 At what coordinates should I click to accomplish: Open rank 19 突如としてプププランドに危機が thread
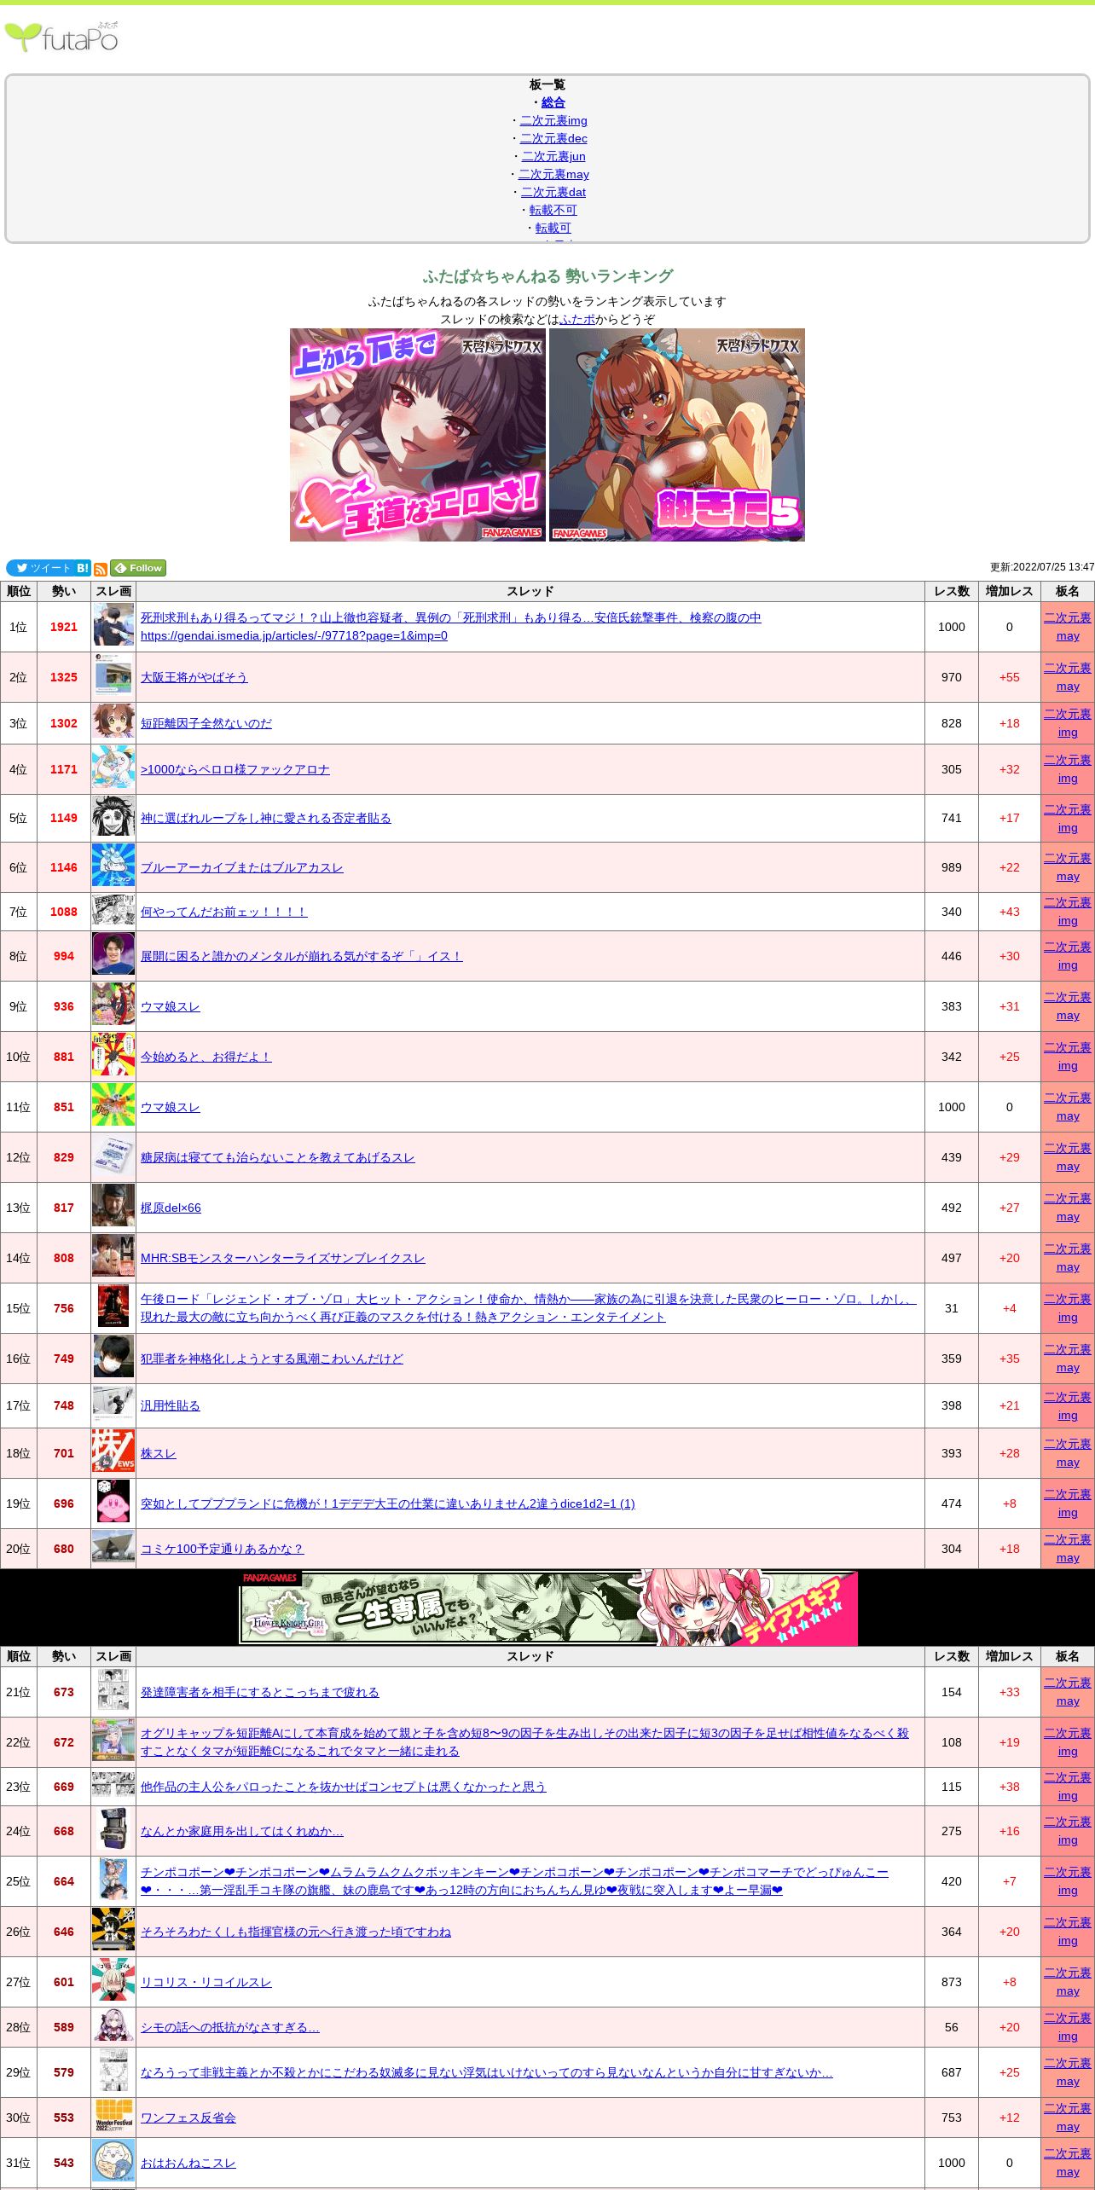387,1503
